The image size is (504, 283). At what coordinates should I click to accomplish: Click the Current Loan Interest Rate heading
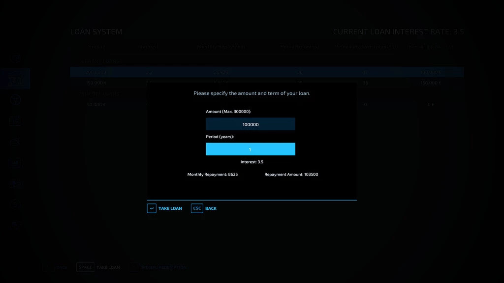[398, 32]
